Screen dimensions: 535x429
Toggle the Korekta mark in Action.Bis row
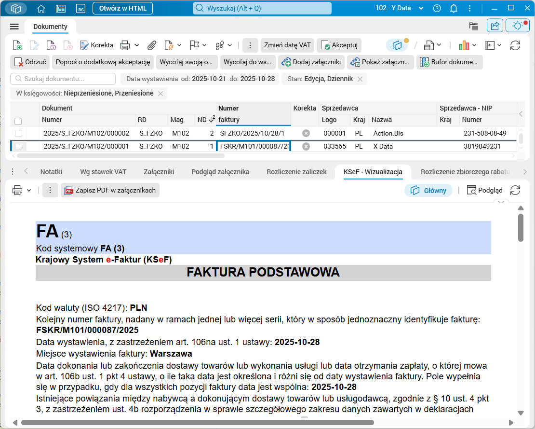coord(306,133)
